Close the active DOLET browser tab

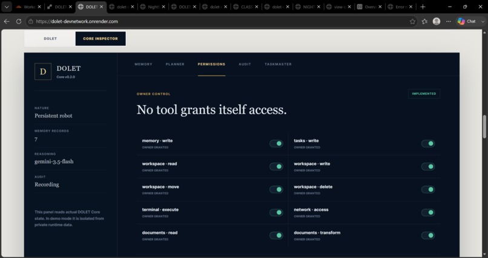pos(101,7)
